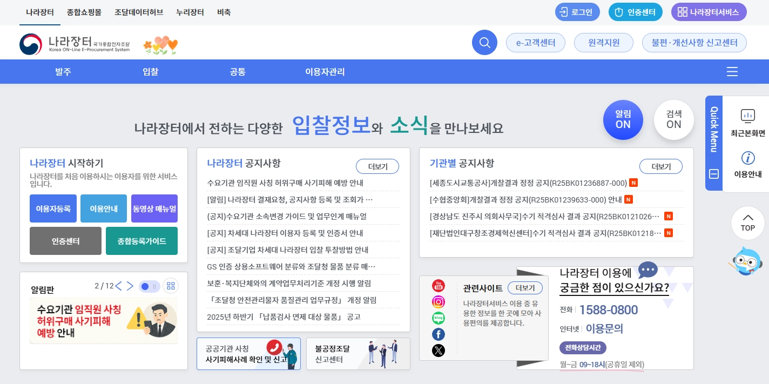Open the 나라장터서비스 button
Viewport: 769px width, 384px height.
[x=709, y=12]
